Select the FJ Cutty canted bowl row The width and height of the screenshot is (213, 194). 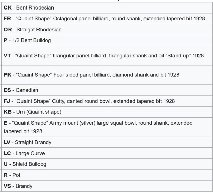(x=89, y=101)
